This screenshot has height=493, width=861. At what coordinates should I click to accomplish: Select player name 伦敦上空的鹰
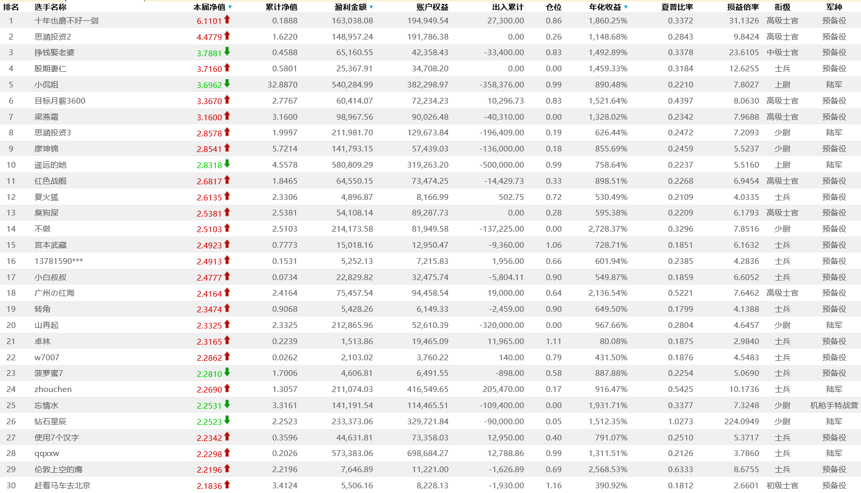coord(58,470)
